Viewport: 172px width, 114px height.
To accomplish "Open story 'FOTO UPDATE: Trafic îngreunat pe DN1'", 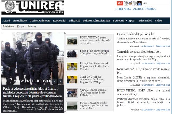I will click(x=94, y=105).
